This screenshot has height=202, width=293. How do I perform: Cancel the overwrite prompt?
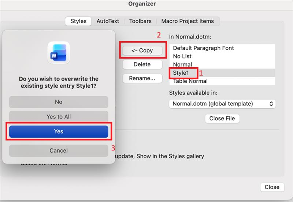(x=59, y=151)
